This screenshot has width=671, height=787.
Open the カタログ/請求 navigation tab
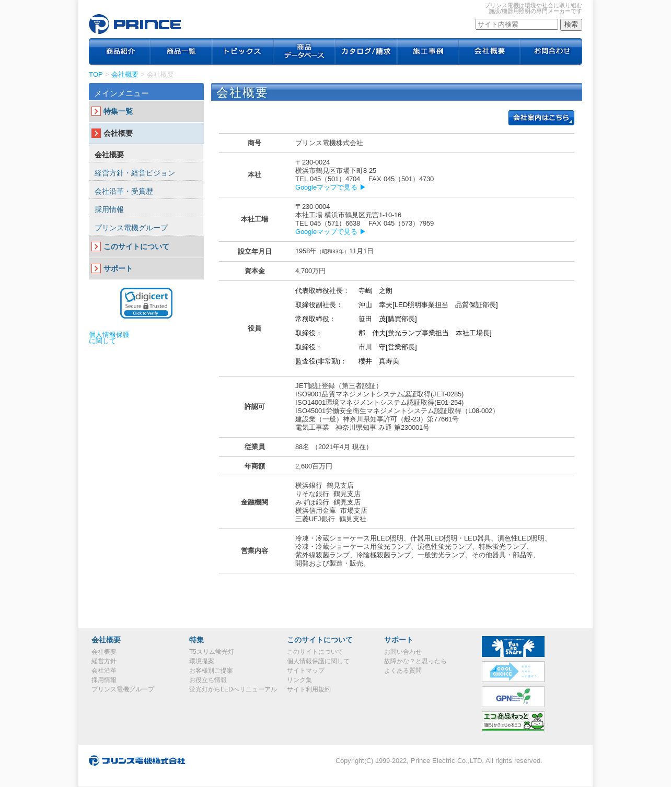pos(366,51)
